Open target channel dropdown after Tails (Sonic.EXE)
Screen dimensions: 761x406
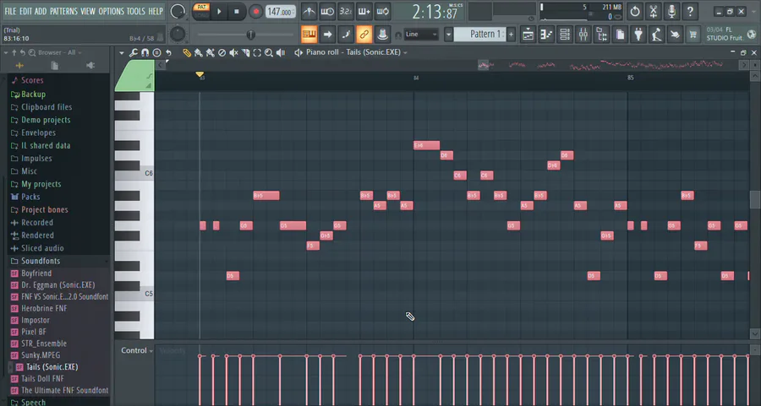click(x=405, y=52)
